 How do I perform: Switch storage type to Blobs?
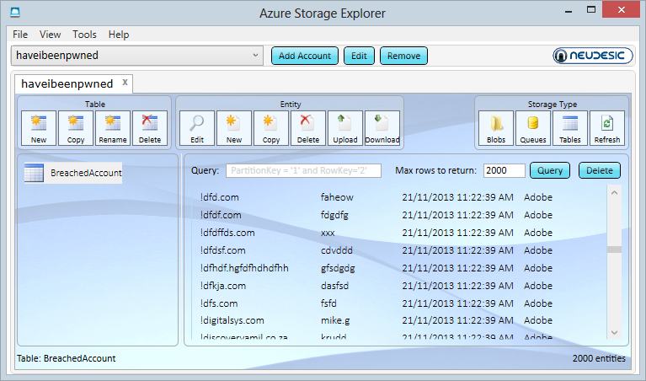pos(496,128)
